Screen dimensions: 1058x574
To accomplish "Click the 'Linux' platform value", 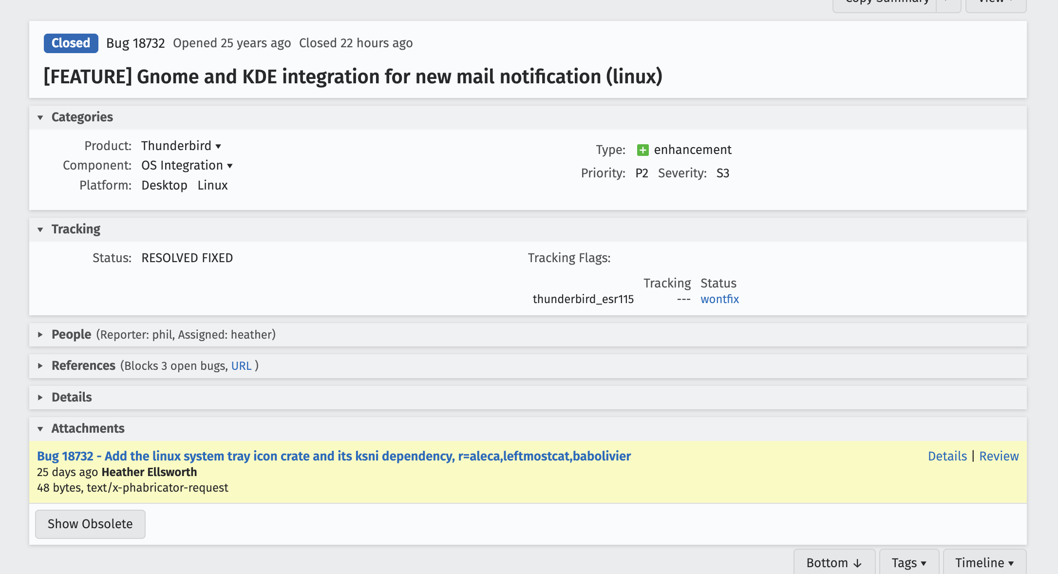I will 212,185.
